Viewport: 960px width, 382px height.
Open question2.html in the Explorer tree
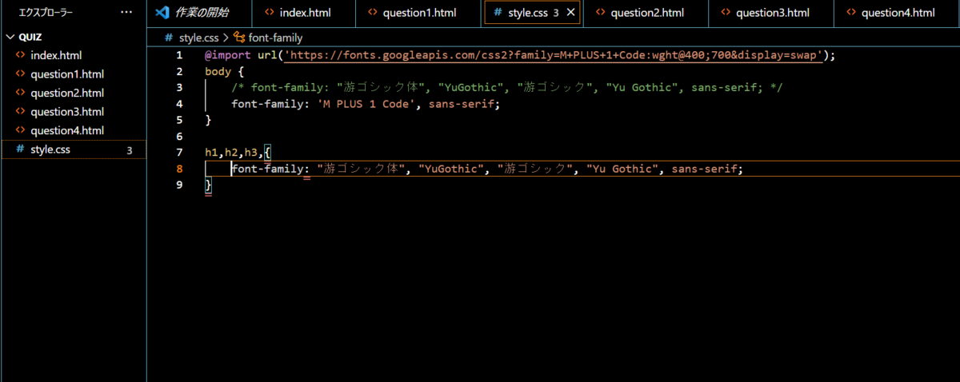point(67,93)
